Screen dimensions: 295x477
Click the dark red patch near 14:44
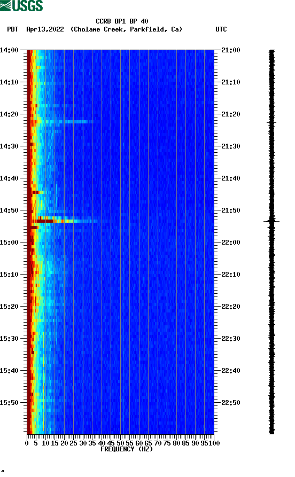[36, 192]
